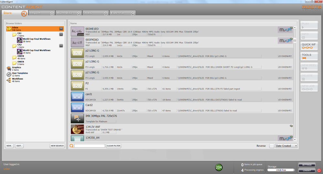Click the NEW.. button under the folder list

pyautogui.click(x=9, y=146)
